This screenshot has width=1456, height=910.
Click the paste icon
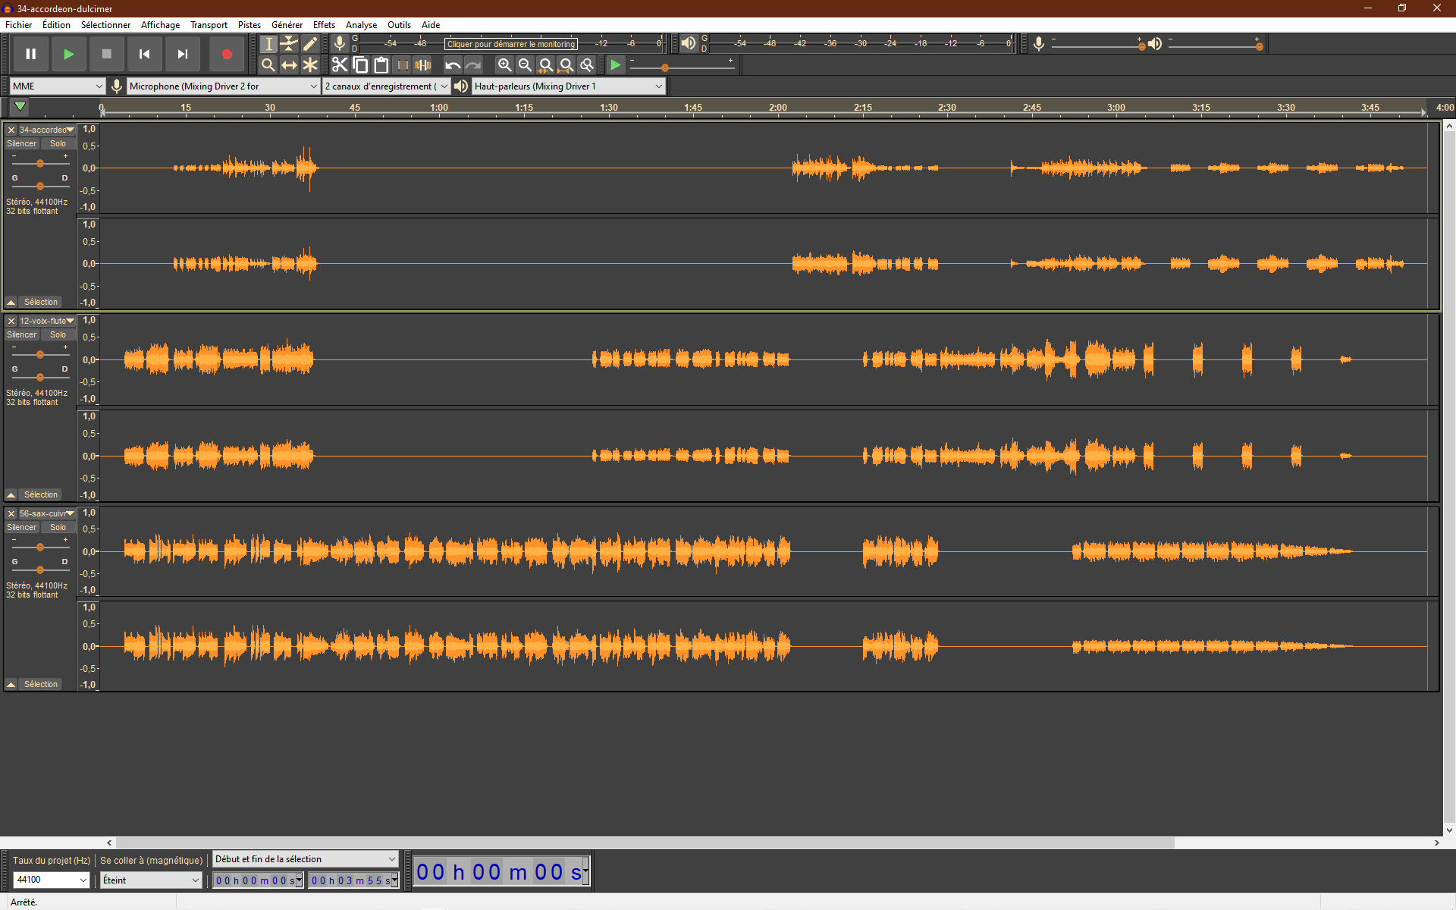(x=381, y=65)
